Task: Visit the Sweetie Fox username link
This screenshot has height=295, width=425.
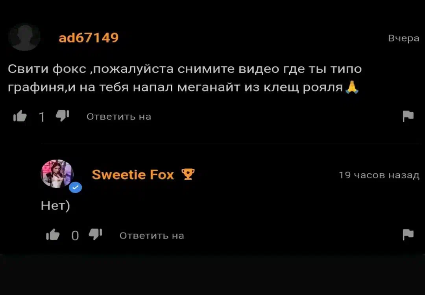Action: pos(133,174)
